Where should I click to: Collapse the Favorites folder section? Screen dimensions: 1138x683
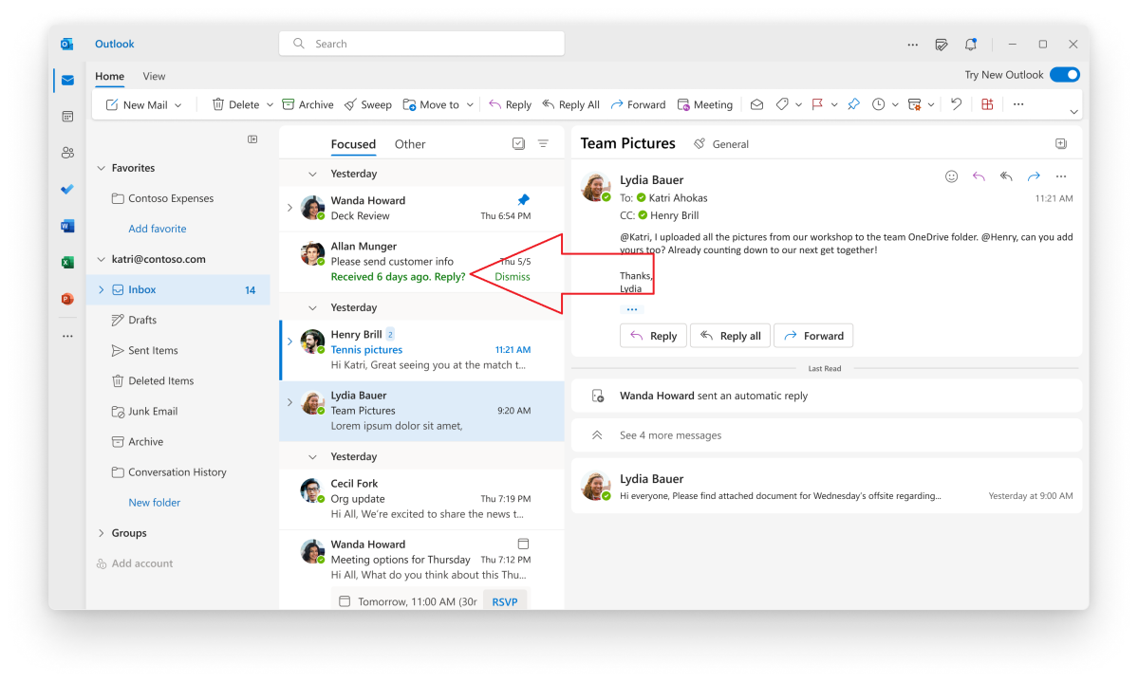(x=102, y=168)
